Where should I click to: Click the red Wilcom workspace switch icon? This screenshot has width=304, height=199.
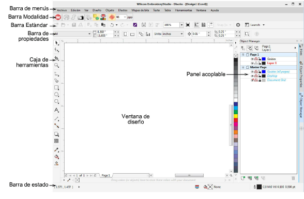click(x=58, y=17)
